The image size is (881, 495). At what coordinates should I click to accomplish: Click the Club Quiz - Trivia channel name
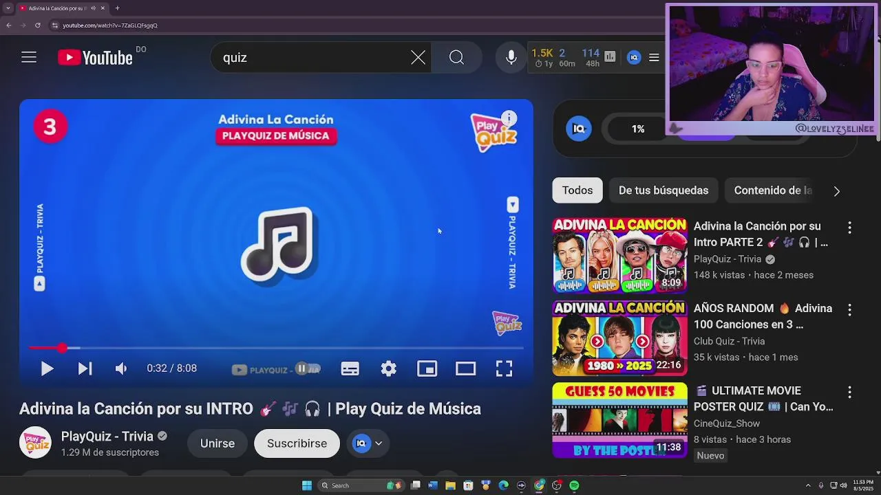click(x=729, y=341)
